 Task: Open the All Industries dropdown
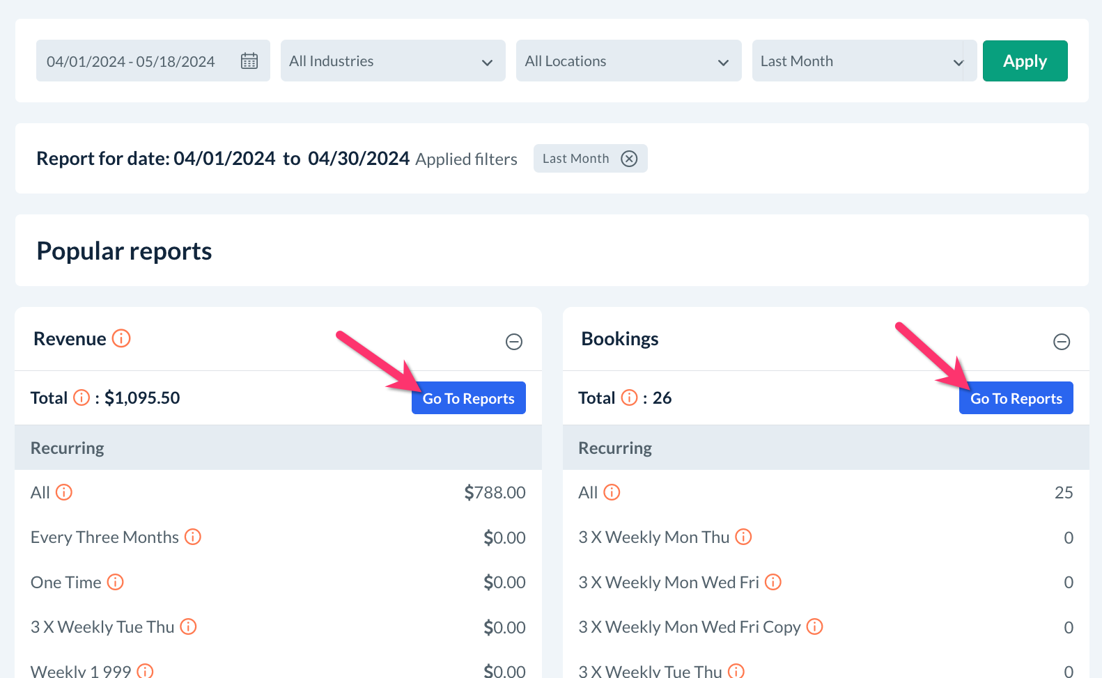[x=393, y=61]
